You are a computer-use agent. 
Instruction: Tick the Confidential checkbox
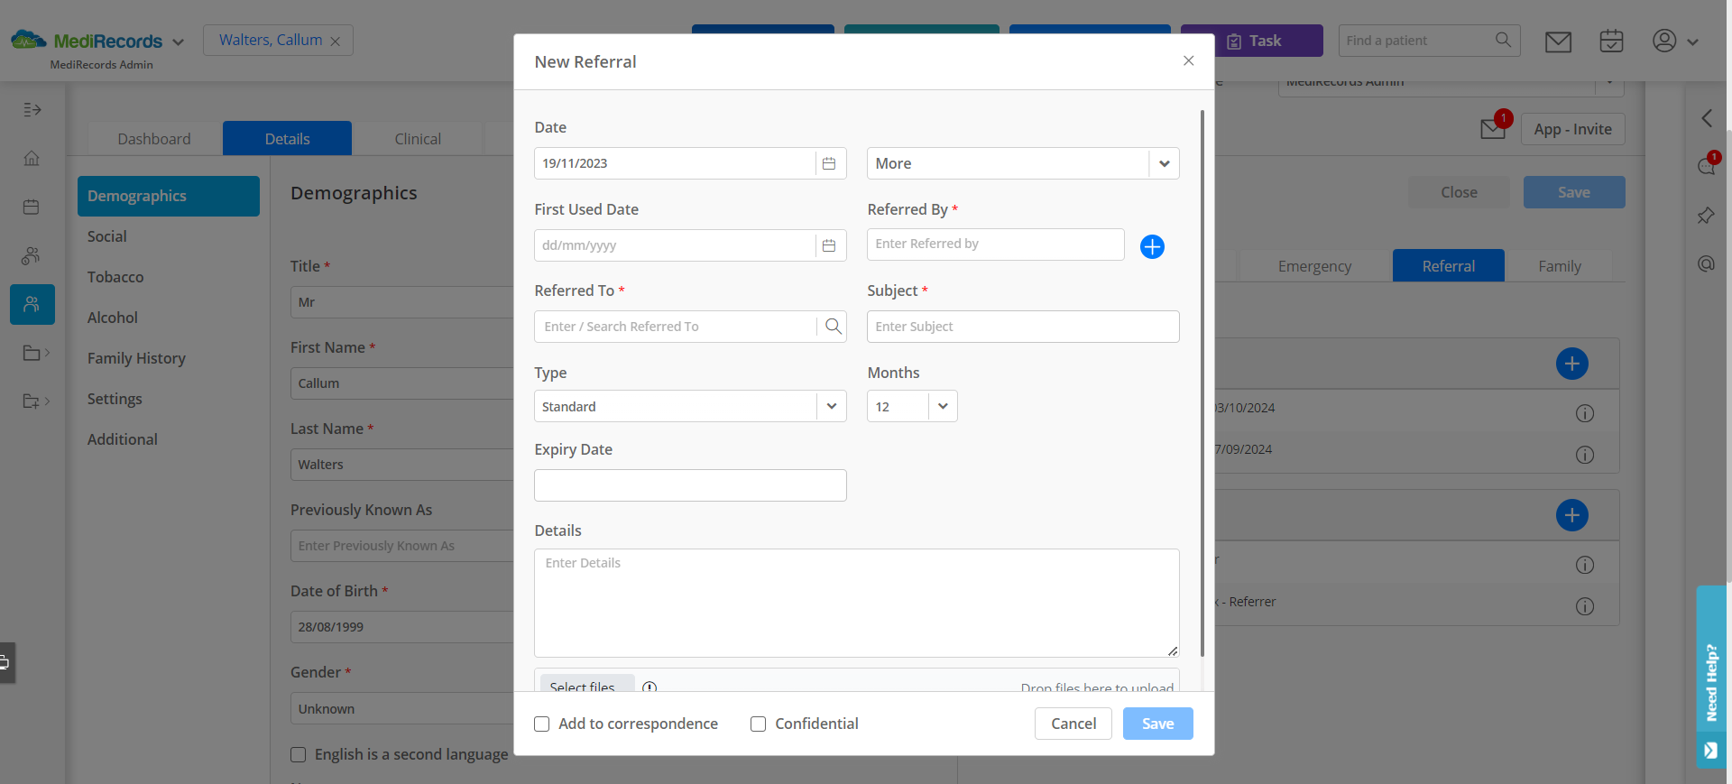[759, 724]
